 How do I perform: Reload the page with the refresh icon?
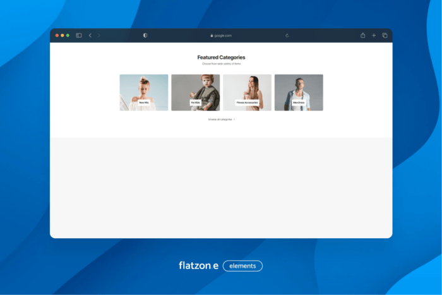(287, 35)
